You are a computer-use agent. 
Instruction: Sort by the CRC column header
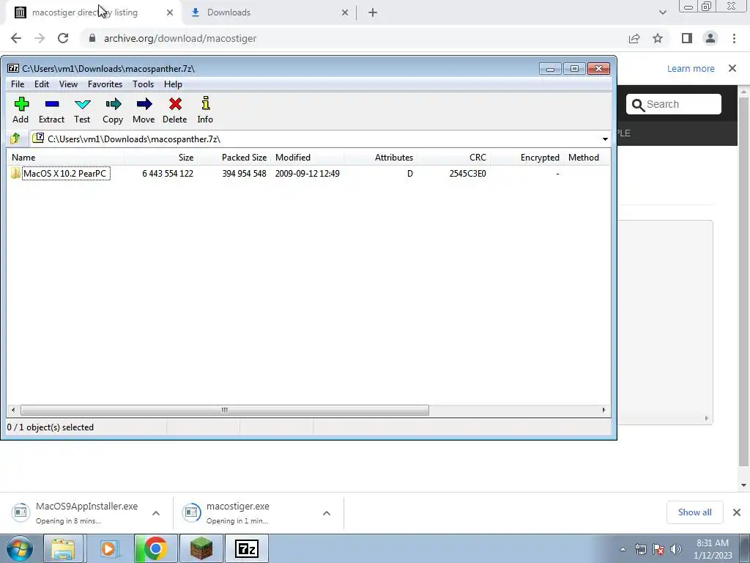[x=453, y=158]
